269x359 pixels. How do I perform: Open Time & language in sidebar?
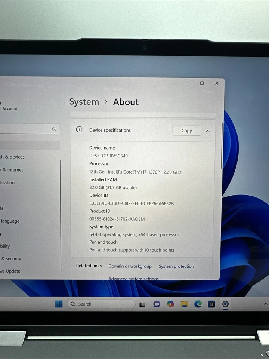tap(10, 221)
